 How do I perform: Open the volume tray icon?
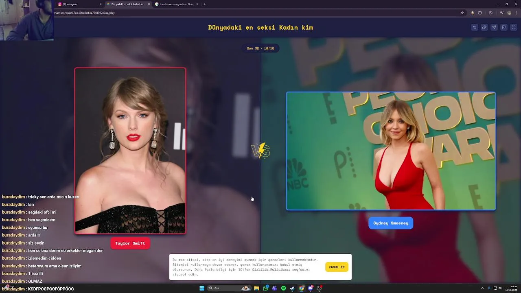pos(500,288)
